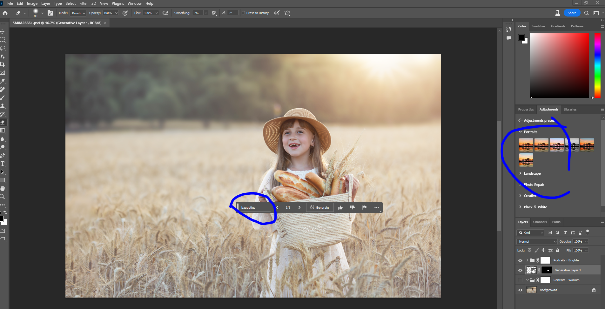Image resolution: width=605 pixels, height=309 pixels.
Task: Hide the Portraits - Brighter group
Action: tap(520, 260)
